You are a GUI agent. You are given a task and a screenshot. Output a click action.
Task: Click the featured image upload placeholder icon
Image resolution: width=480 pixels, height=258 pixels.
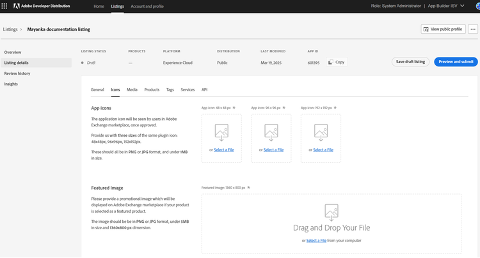332,213
